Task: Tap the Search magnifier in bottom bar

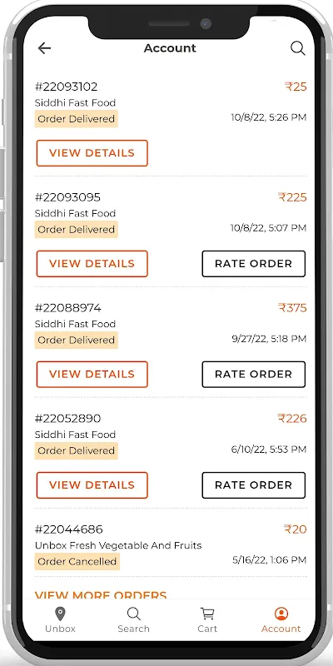Action: [x=134, y=614]
